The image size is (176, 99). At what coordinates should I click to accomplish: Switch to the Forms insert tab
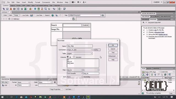[18, 5]
